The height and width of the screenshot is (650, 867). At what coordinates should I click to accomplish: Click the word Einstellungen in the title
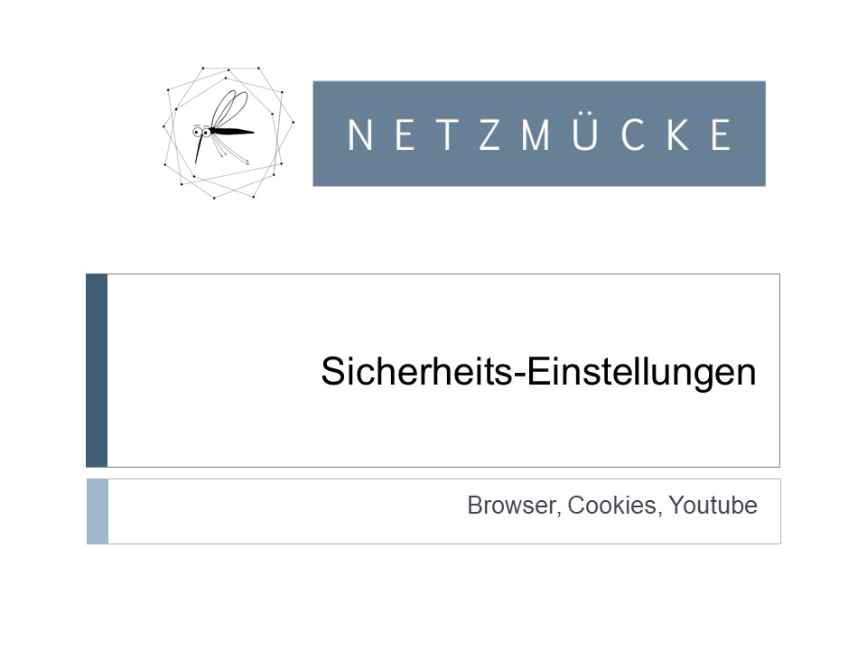(x=641, y=371)
